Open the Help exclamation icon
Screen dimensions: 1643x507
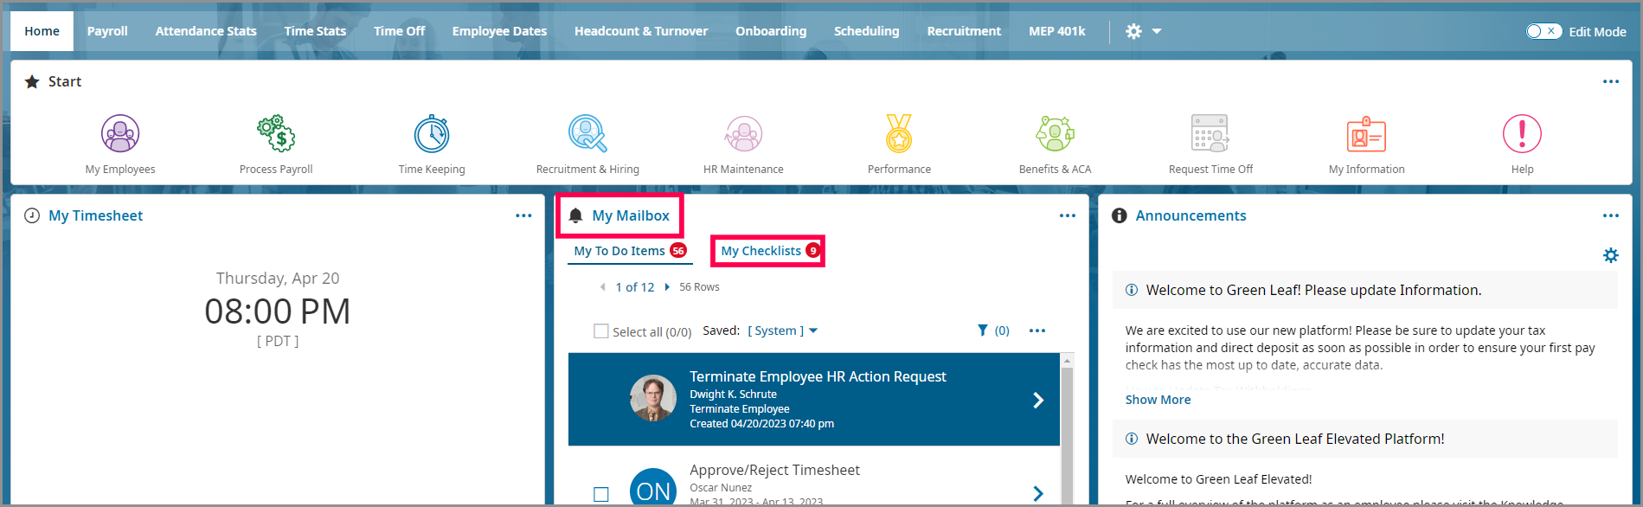coord(1522,133)
